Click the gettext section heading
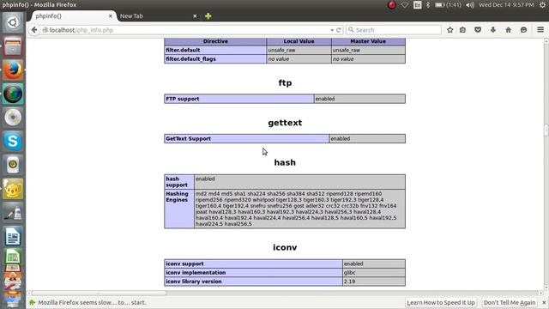 [285, 123]
